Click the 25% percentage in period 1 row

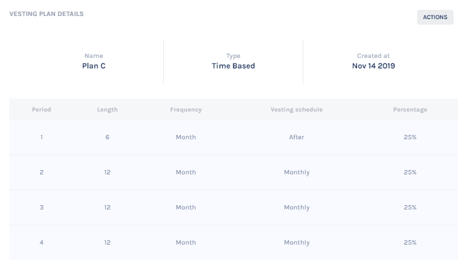pyautogui.click(x=410, y=137)
